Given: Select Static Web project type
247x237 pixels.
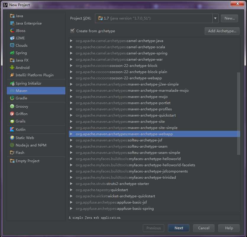Looking at the screenshot, I should point(36,138).
